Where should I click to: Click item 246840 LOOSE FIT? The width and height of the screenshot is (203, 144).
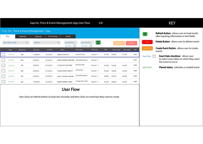(x=63, y=55)
